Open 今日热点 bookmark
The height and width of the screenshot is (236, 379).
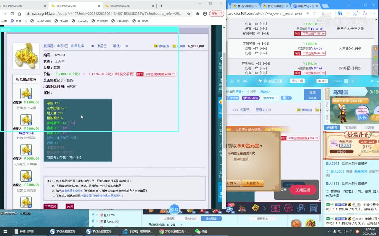[140, 21]
